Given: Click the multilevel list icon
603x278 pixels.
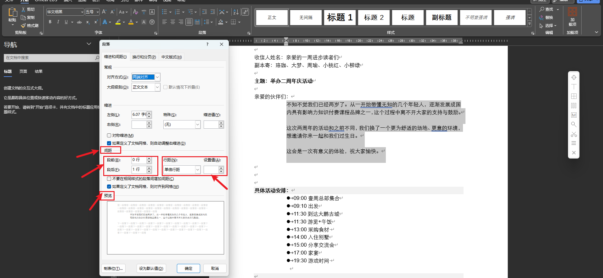Looking at the screenshot, I should click(190, 12).
